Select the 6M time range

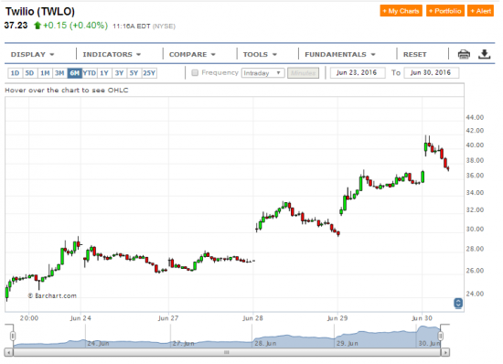(74, 73)
